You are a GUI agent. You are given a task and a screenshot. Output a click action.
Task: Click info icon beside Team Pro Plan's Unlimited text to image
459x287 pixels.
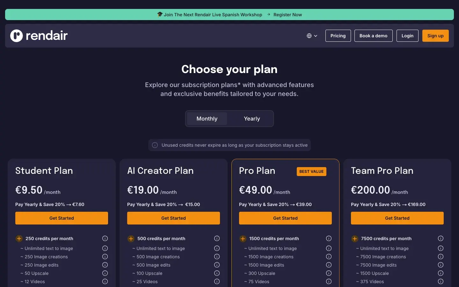(x=441, y=248)
